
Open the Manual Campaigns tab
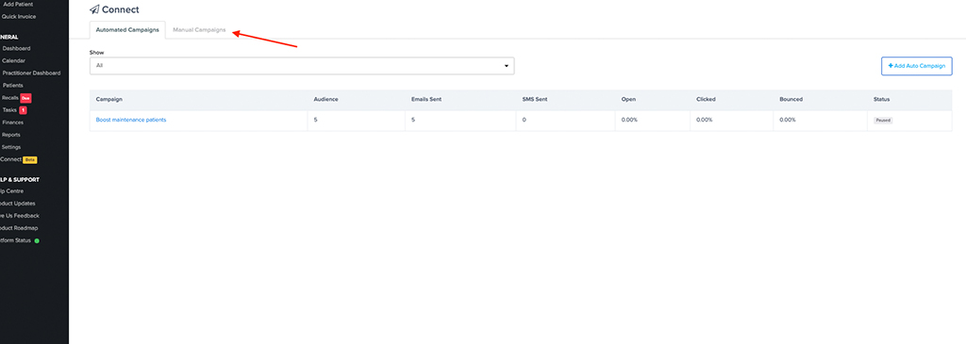click(199, 29)
